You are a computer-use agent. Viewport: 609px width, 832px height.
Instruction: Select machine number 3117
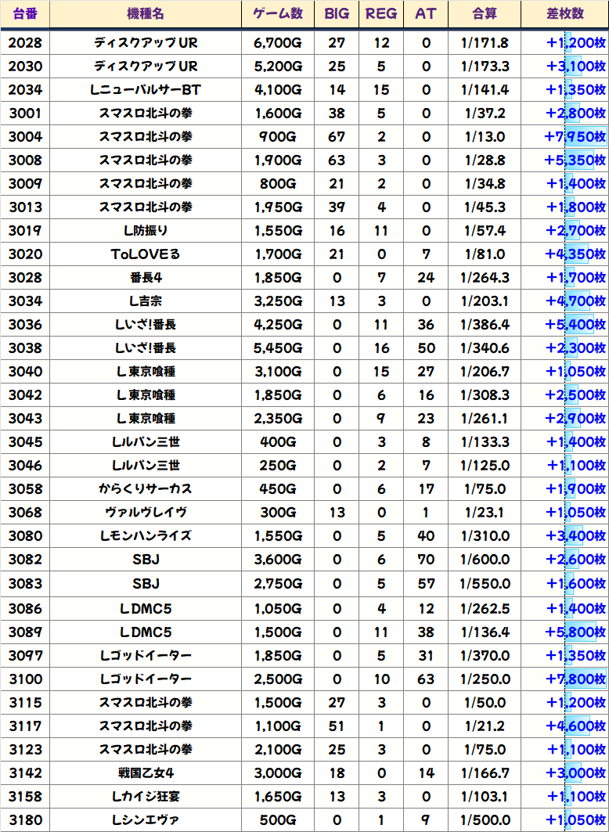pos(25,726)
